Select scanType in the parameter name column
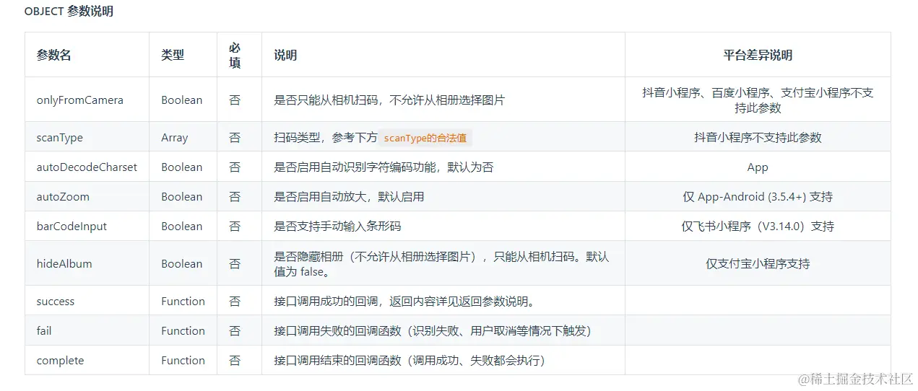This screenshot has height=391, width=918. pyautogui.click(x=59, y=138)
